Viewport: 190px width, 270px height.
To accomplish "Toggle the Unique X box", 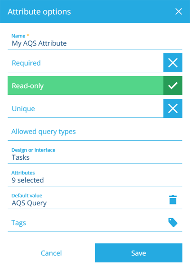I will (x=173, y=108).
